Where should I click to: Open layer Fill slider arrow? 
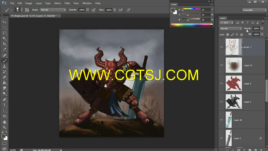point(262,35)
